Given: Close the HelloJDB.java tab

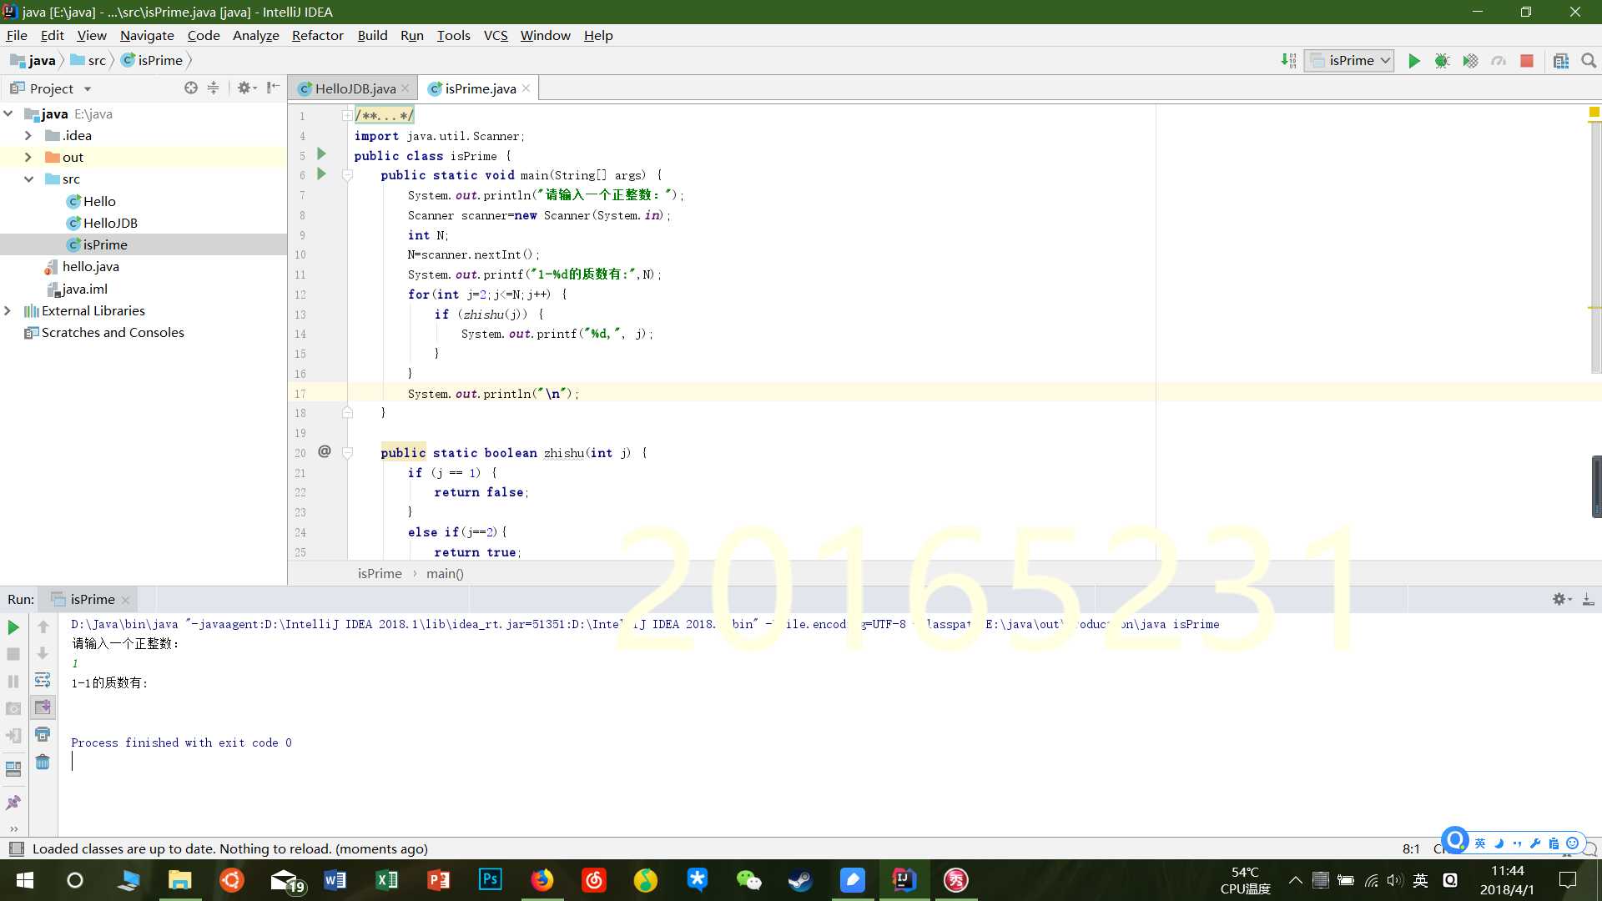Looking at the screenshot, I should point(406,88).
